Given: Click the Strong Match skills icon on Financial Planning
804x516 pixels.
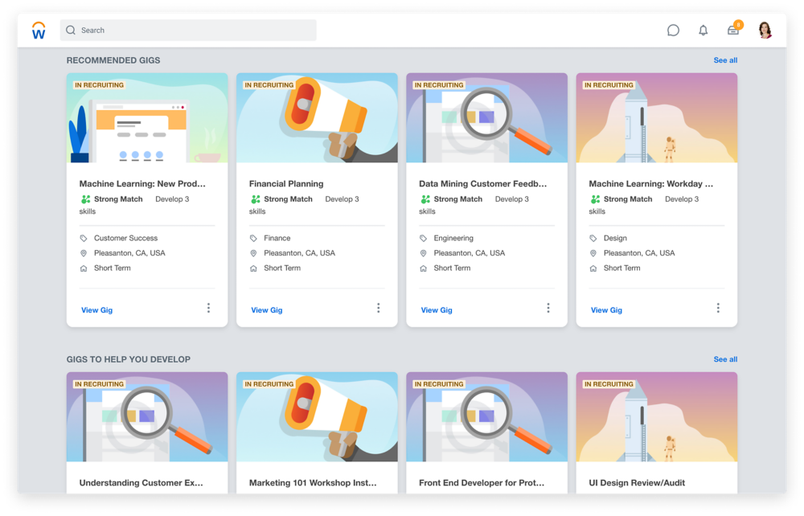Looking at the screenshot, I should 254,199.
